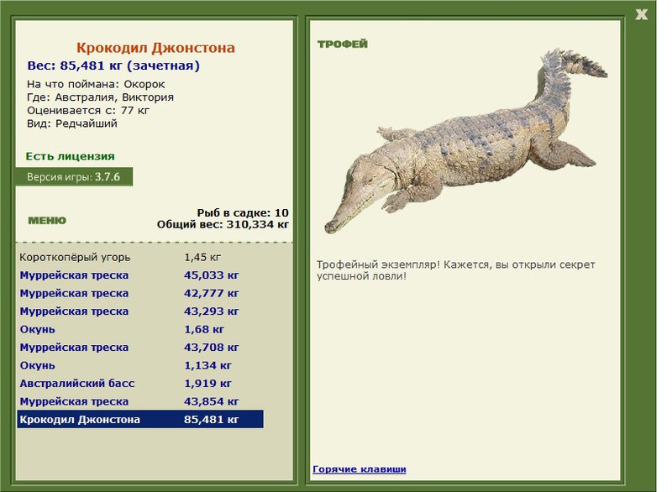
Task: Click the Рыб в садке: 10 counter
Action: pos(243,212)
